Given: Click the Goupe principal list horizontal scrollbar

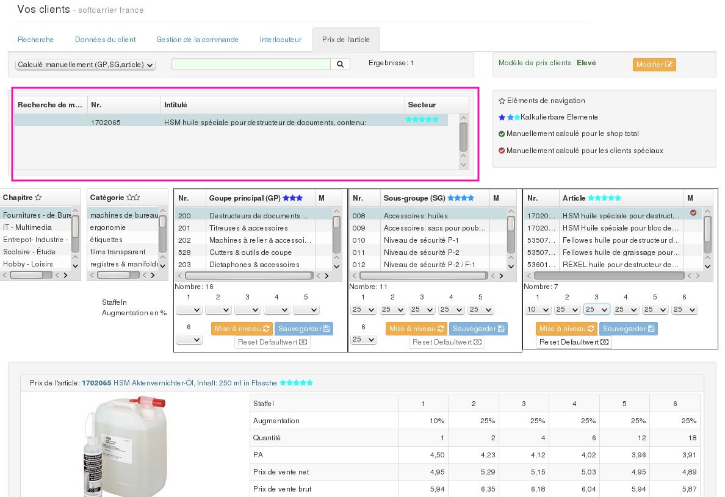Looking at the screenshot, I should click(253, 276).
